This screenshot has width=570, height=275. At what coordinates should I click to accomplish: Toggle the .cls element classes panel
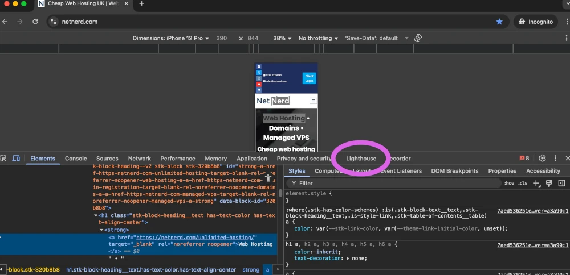click(x=523, y=183)
